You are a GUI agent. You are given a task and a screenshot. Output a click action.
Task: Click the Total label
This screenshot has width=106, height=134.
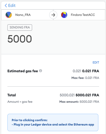11,95
